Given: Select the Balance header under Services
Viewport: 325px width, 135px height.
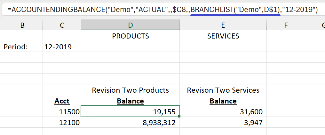Looking at the screenshot, I should [x=223, y=101].
